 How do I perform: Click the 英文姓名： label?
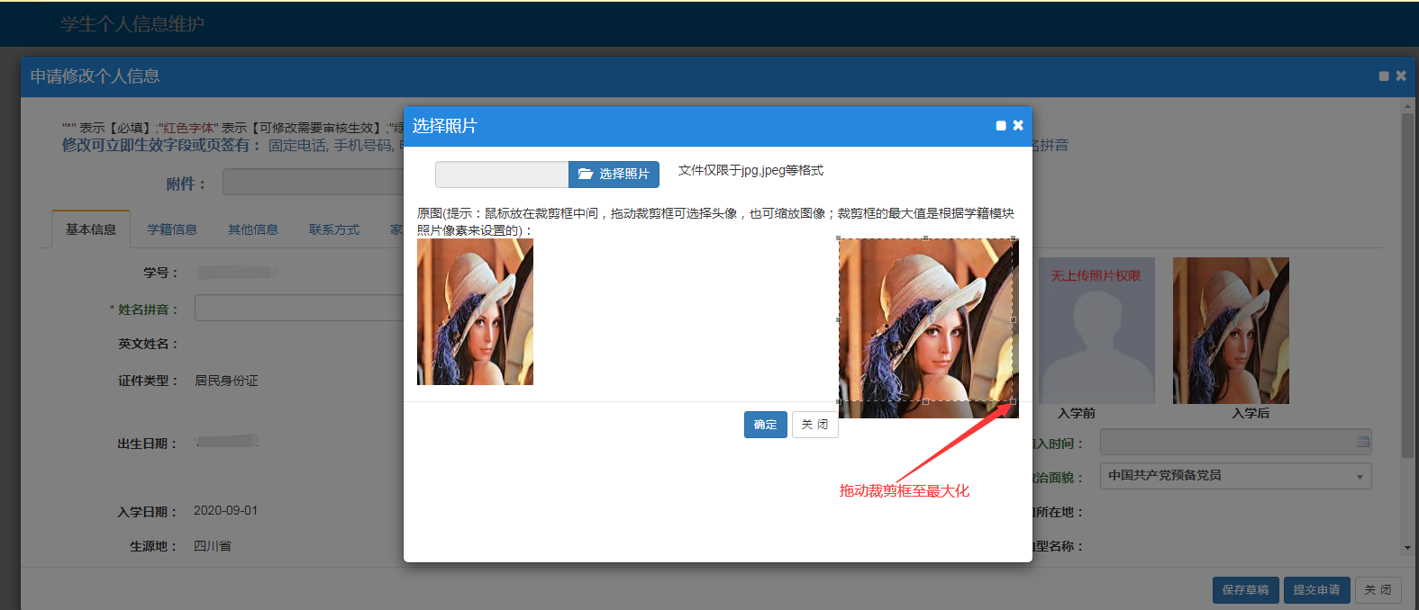pos(149,344)
